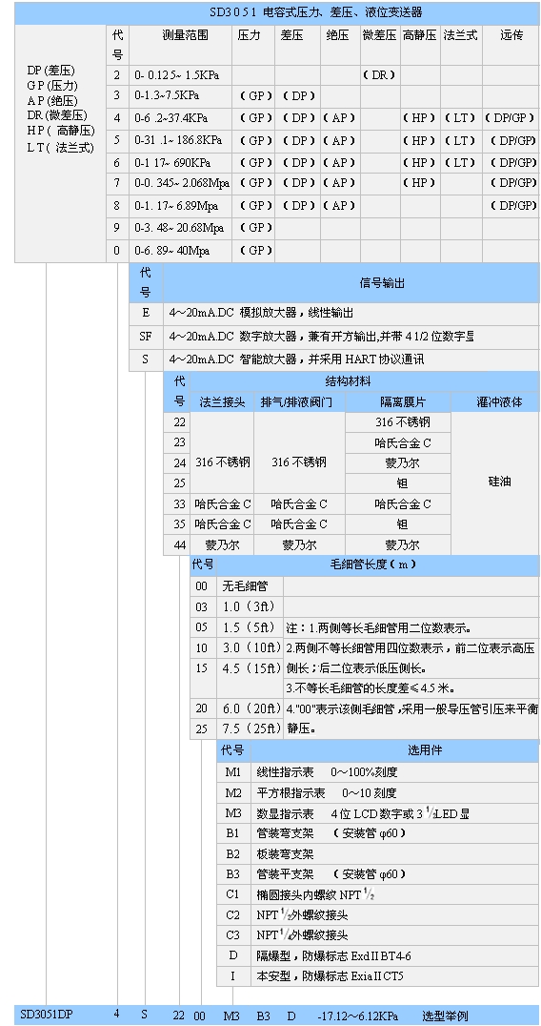This screenshot has height=1026, width=541.
Task: Click '隔爆型，防爆标志 ExdII BT4-6'
Action: click(x=332, y=956)
